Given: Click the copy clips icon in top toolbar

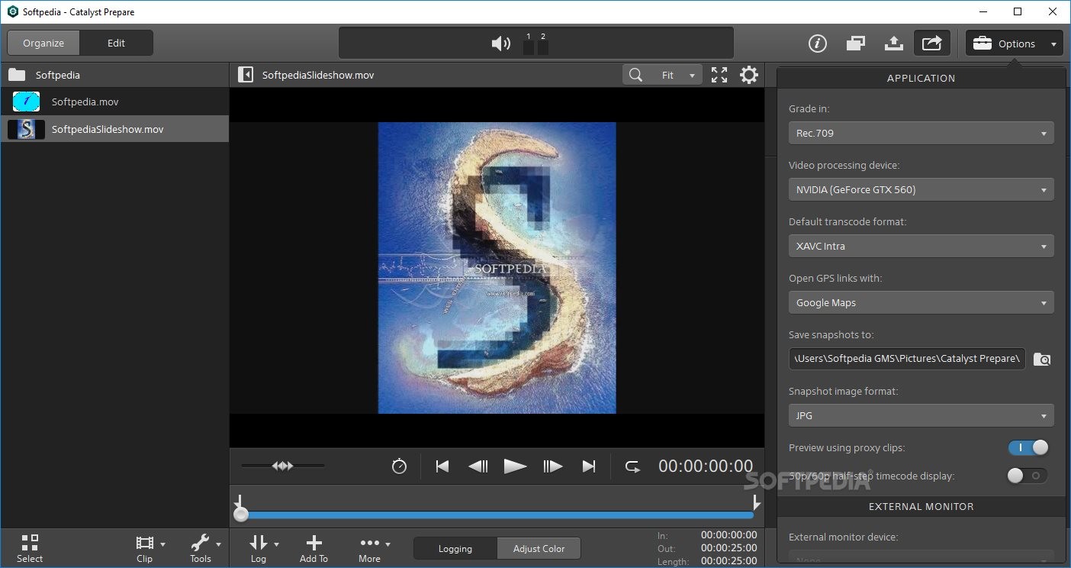Looking at the screenshot, I should [855, 44].
